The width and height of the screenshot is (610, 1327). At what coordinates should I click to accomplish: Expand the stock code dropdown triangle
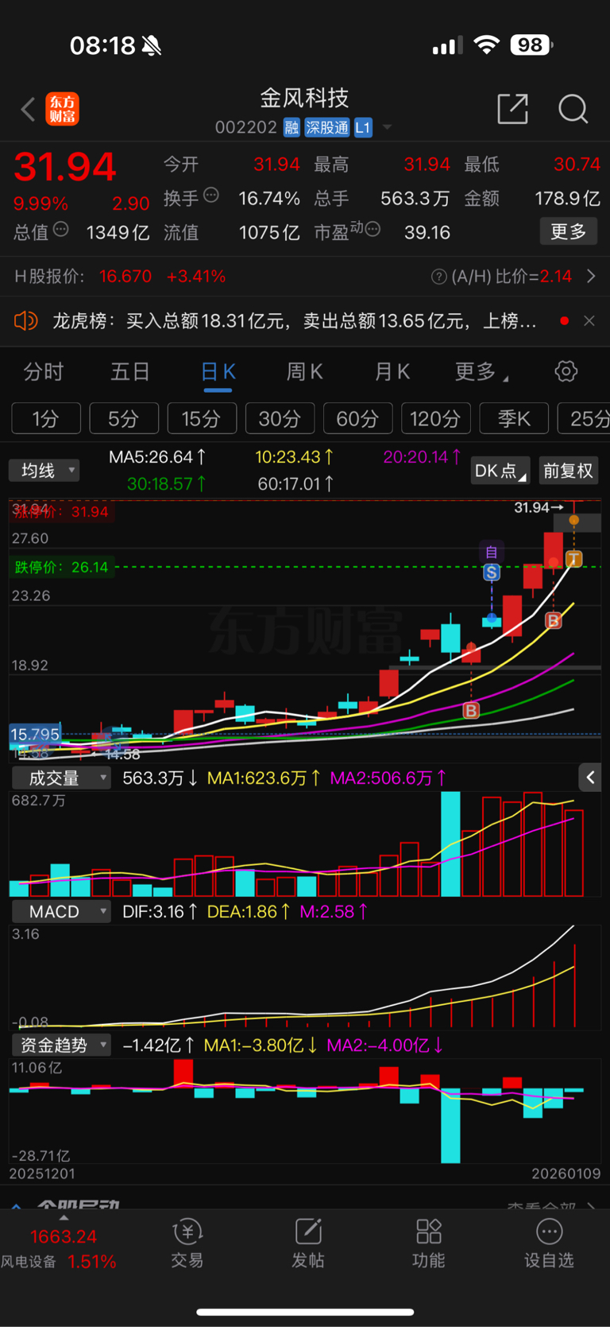(x=387, y=127)
